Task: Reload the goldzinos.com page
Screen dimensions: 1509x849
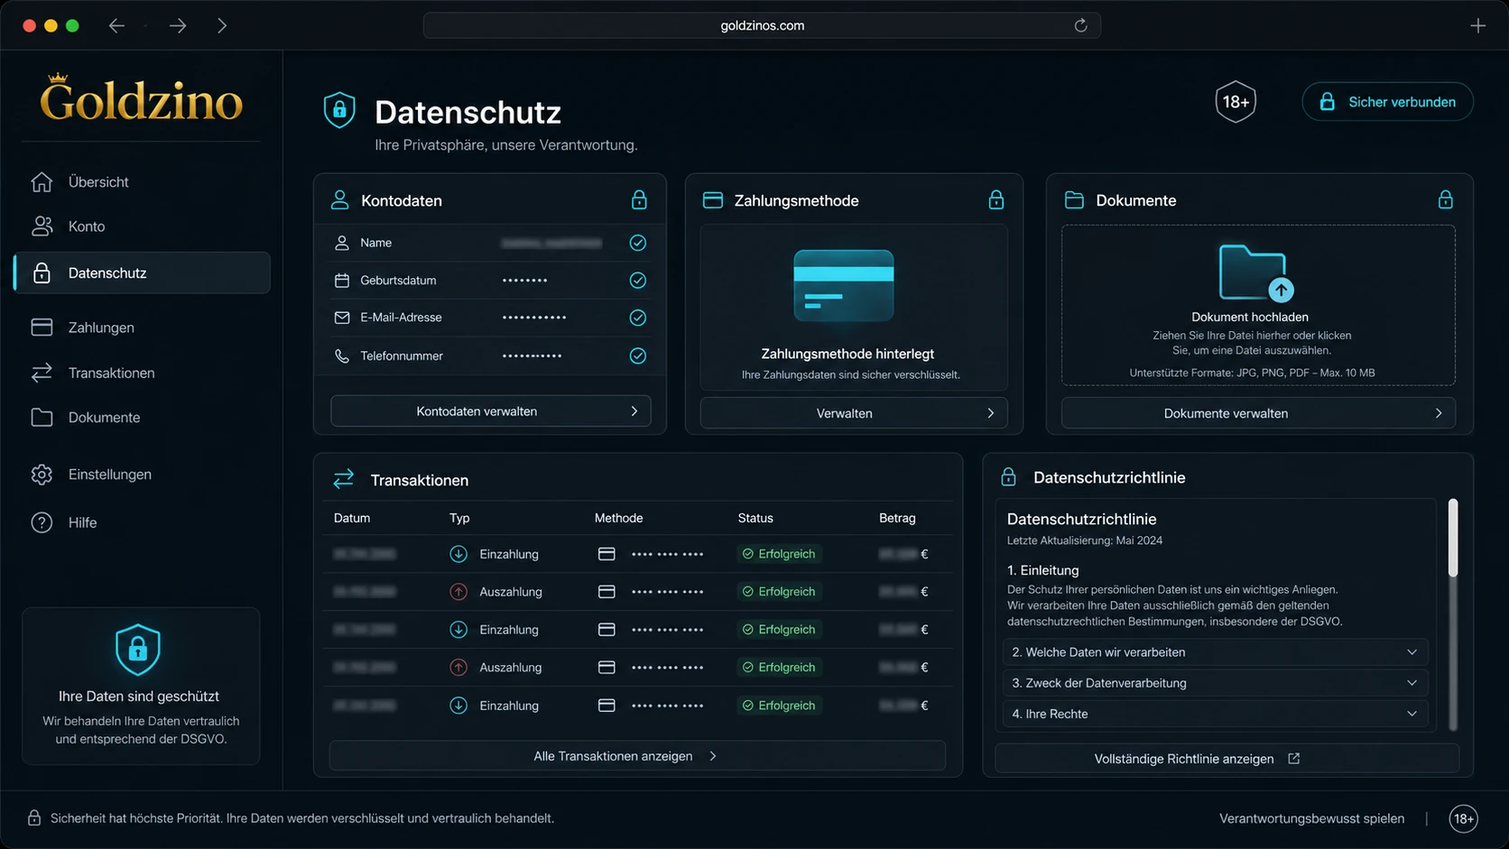Action: click(1080, 25)
